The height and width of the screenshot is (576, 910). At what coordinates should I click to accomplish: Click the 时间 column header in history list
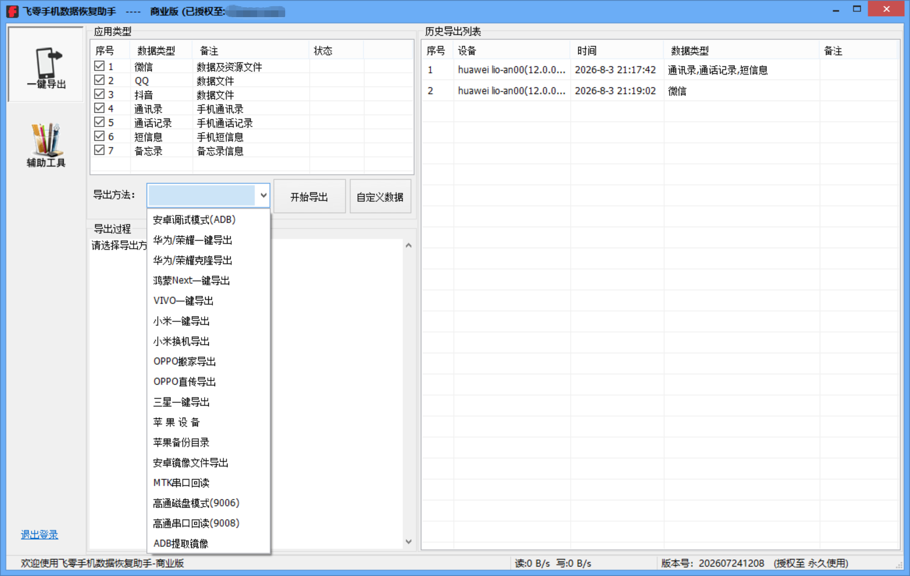[617, 50]
